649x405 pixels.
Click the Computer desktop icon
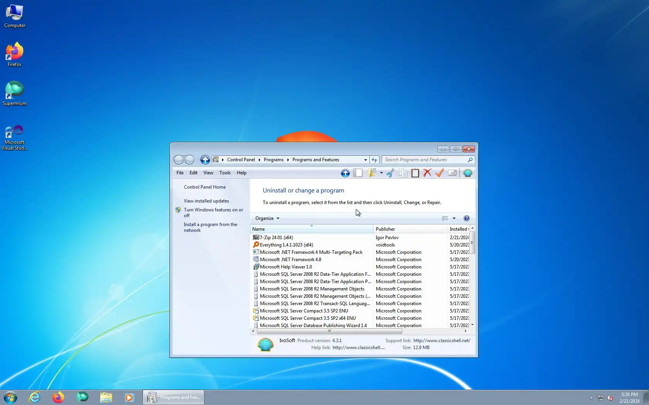pyautogui.click(x=15, y=16)
